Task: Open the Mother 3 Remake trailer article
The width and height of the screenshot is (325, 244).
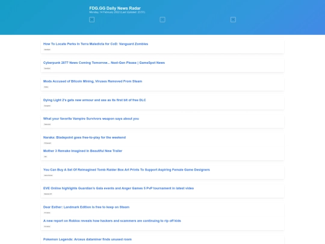Action: [x=82, y=151]
